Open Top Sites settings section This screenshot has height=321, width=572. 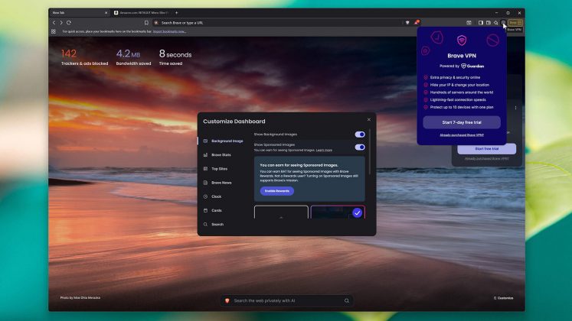pos(219,169)
